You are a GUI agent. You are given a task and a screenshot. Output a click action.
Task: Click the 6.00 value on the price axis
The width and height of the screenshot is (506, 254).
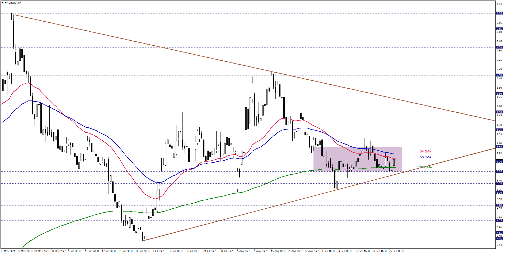coord(499,143)
